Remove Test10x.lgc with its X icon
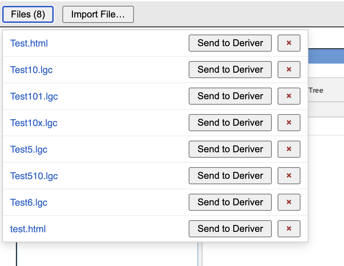Screen dimensions: 344x266 289,122
